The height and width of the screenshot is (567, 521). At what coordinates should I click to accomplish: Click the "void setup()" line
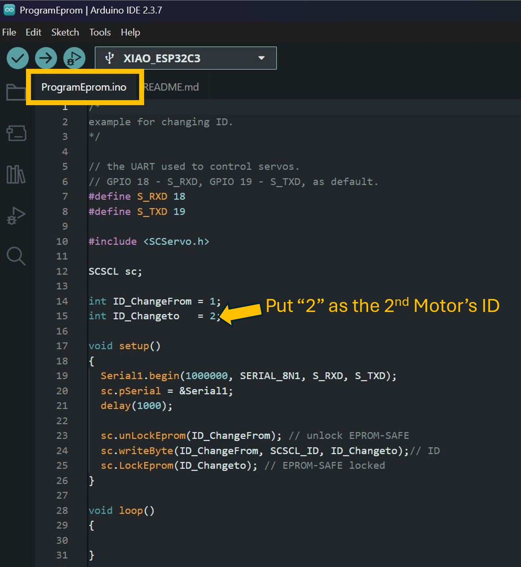125,346
